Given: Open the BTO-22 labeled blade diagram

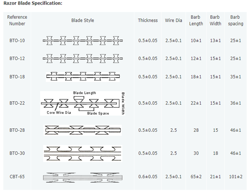Looking at the screenshot, I should point(82,103).
